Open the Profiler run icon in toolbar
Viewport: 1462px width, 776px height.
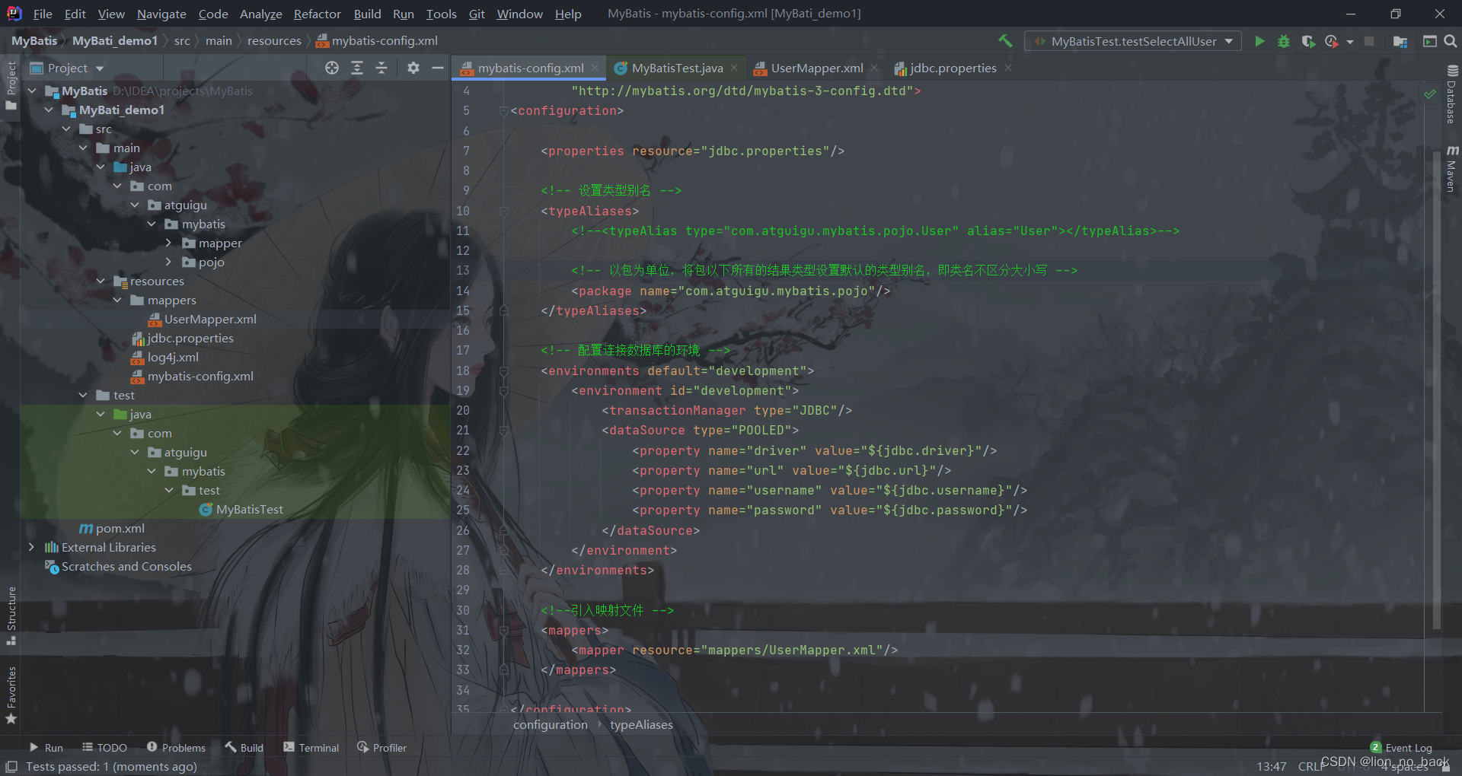click(1331, 41)
